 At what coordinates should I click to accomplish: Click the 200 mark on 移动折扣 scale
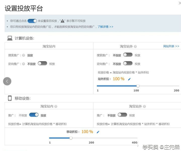[x=92, y=142]
